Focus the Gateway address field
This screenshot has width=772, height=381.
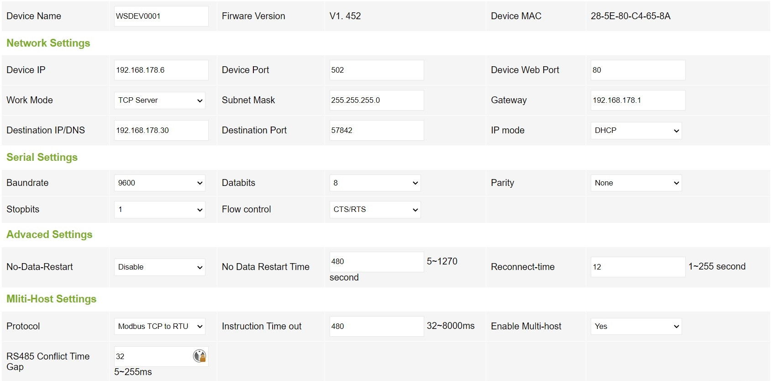click(x=638, y=101)
